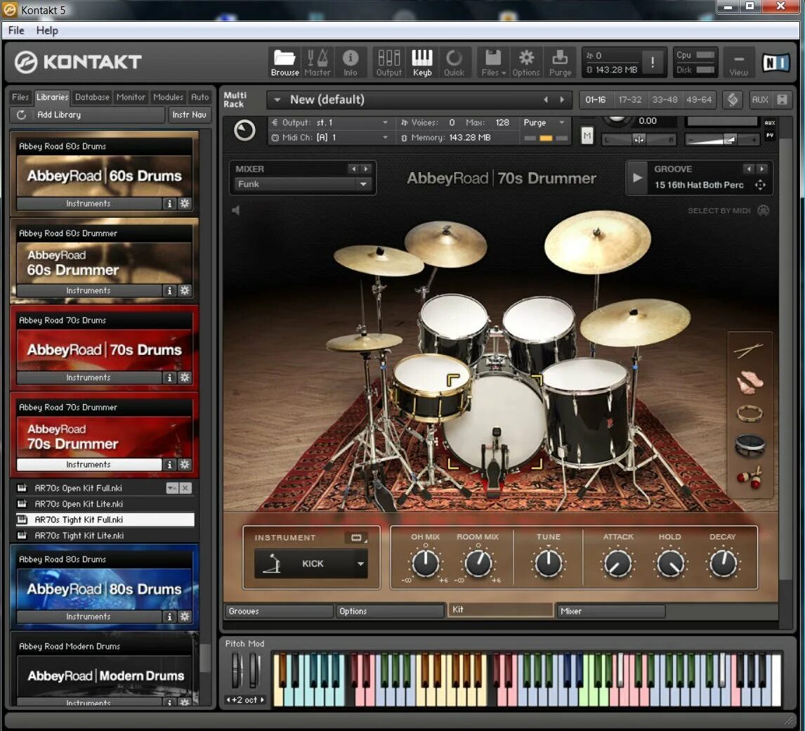Click the Abbey Road Modern Drums banner

tap(105, 676)
